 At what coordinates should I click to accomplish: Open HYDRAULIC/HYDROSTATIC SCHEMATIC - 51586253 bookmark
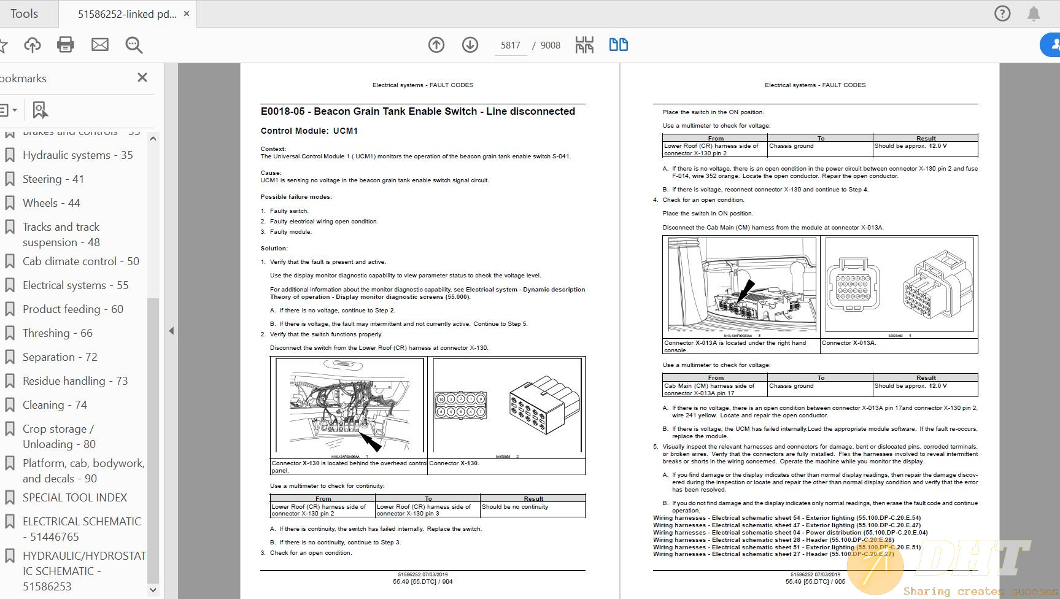[x=84, y=571]
